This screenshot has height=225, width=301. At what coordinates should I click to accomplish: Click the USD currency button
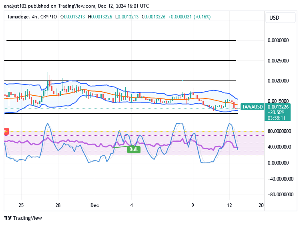[280, 18]
